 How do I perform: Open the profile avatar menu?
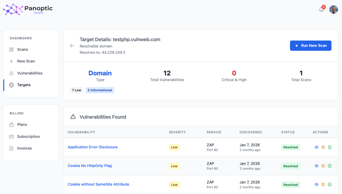point(334,9)
